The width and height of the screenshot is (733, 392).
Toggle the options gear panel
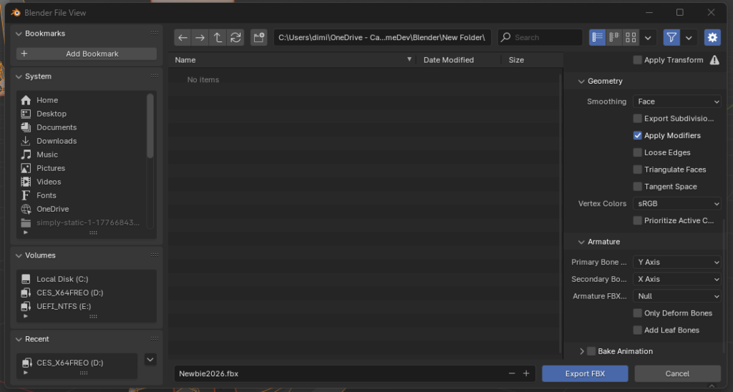[x=712, y=37]
